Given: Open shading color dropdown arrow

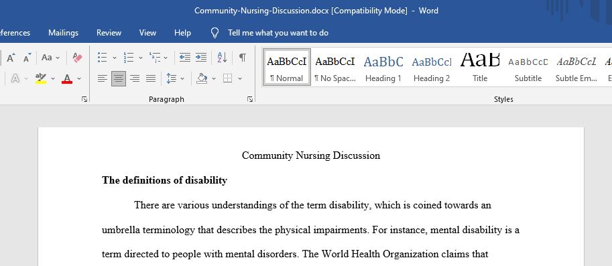Looking at the screenshot, I should point(214,79).
